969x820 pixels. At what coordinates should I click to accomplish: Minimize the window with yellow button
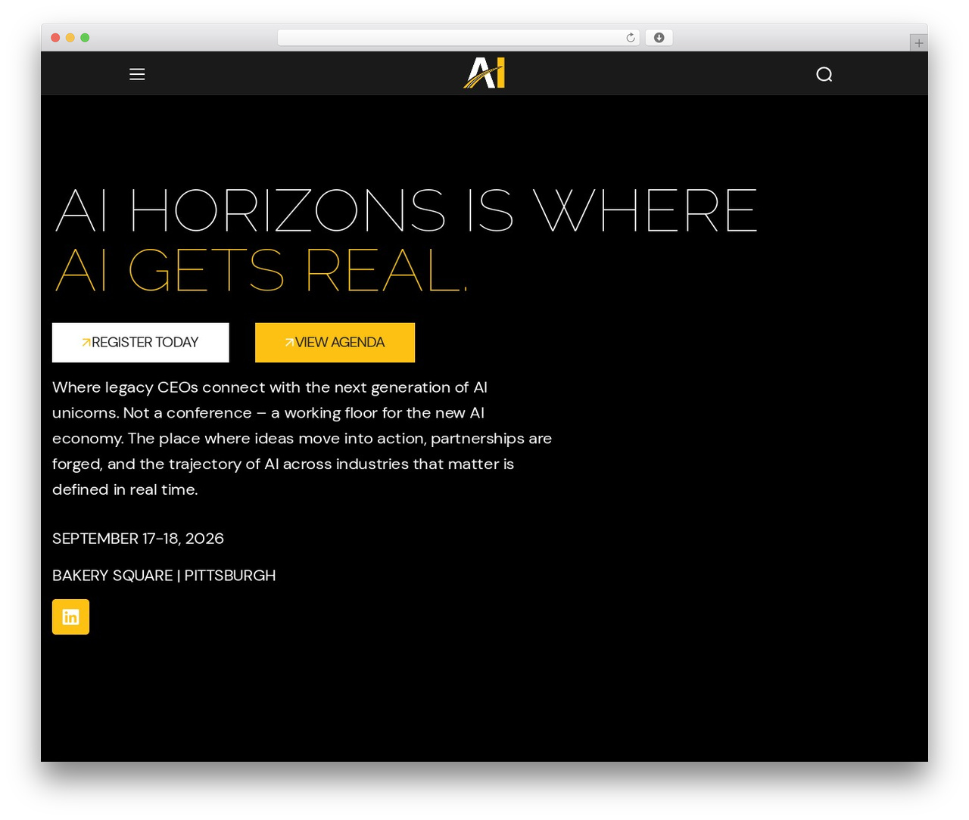click(70, 38)
